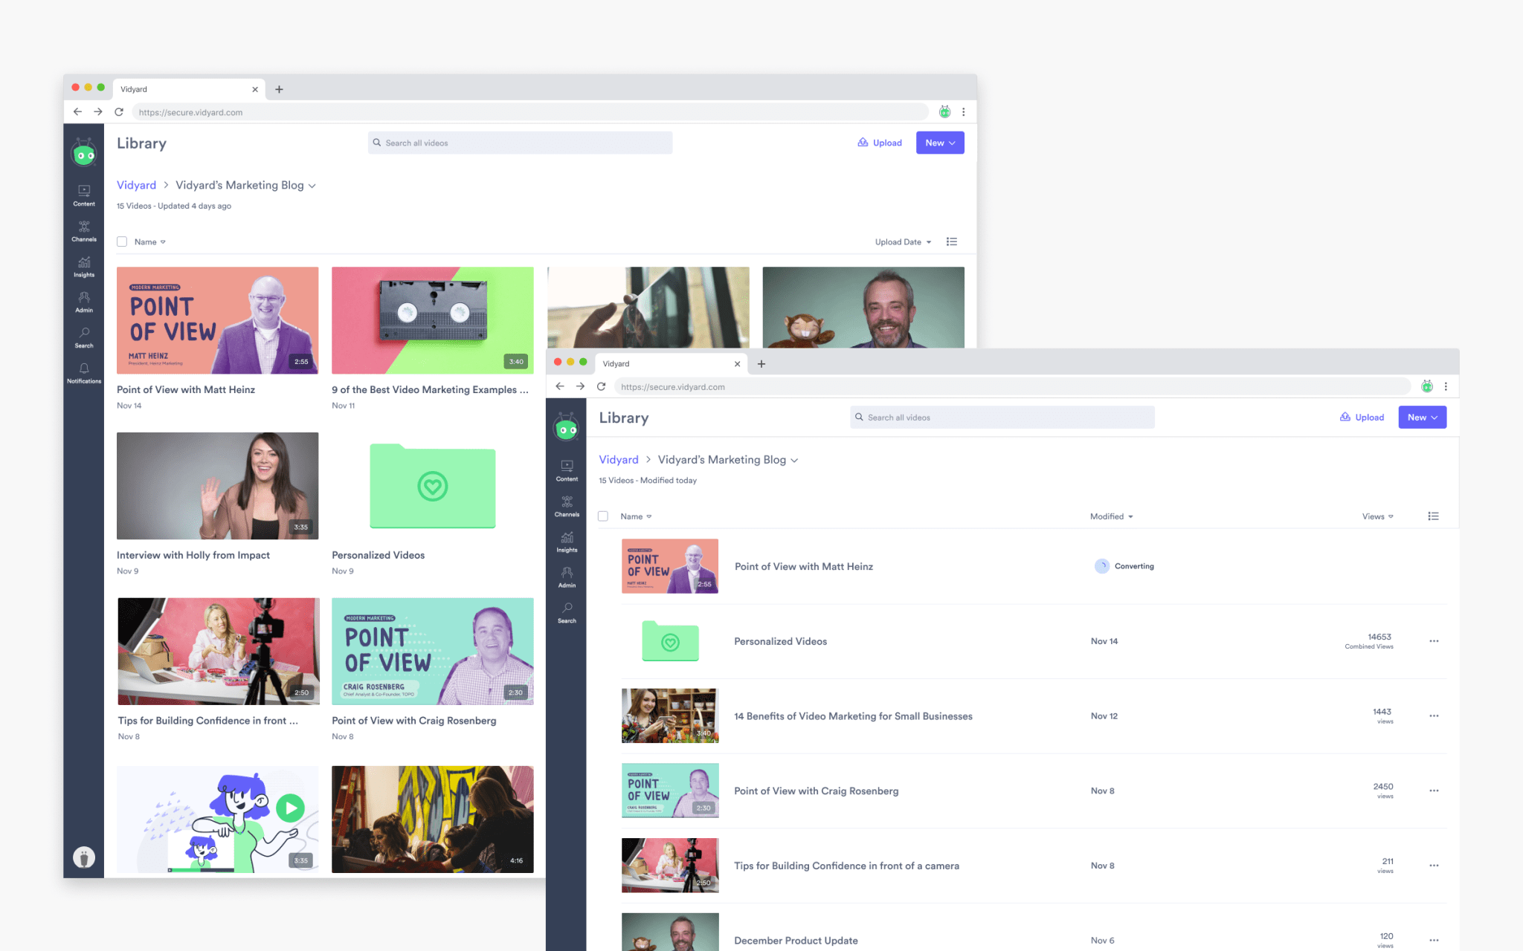
Task: Click Upload in front window
Action: pos(1362,418)
